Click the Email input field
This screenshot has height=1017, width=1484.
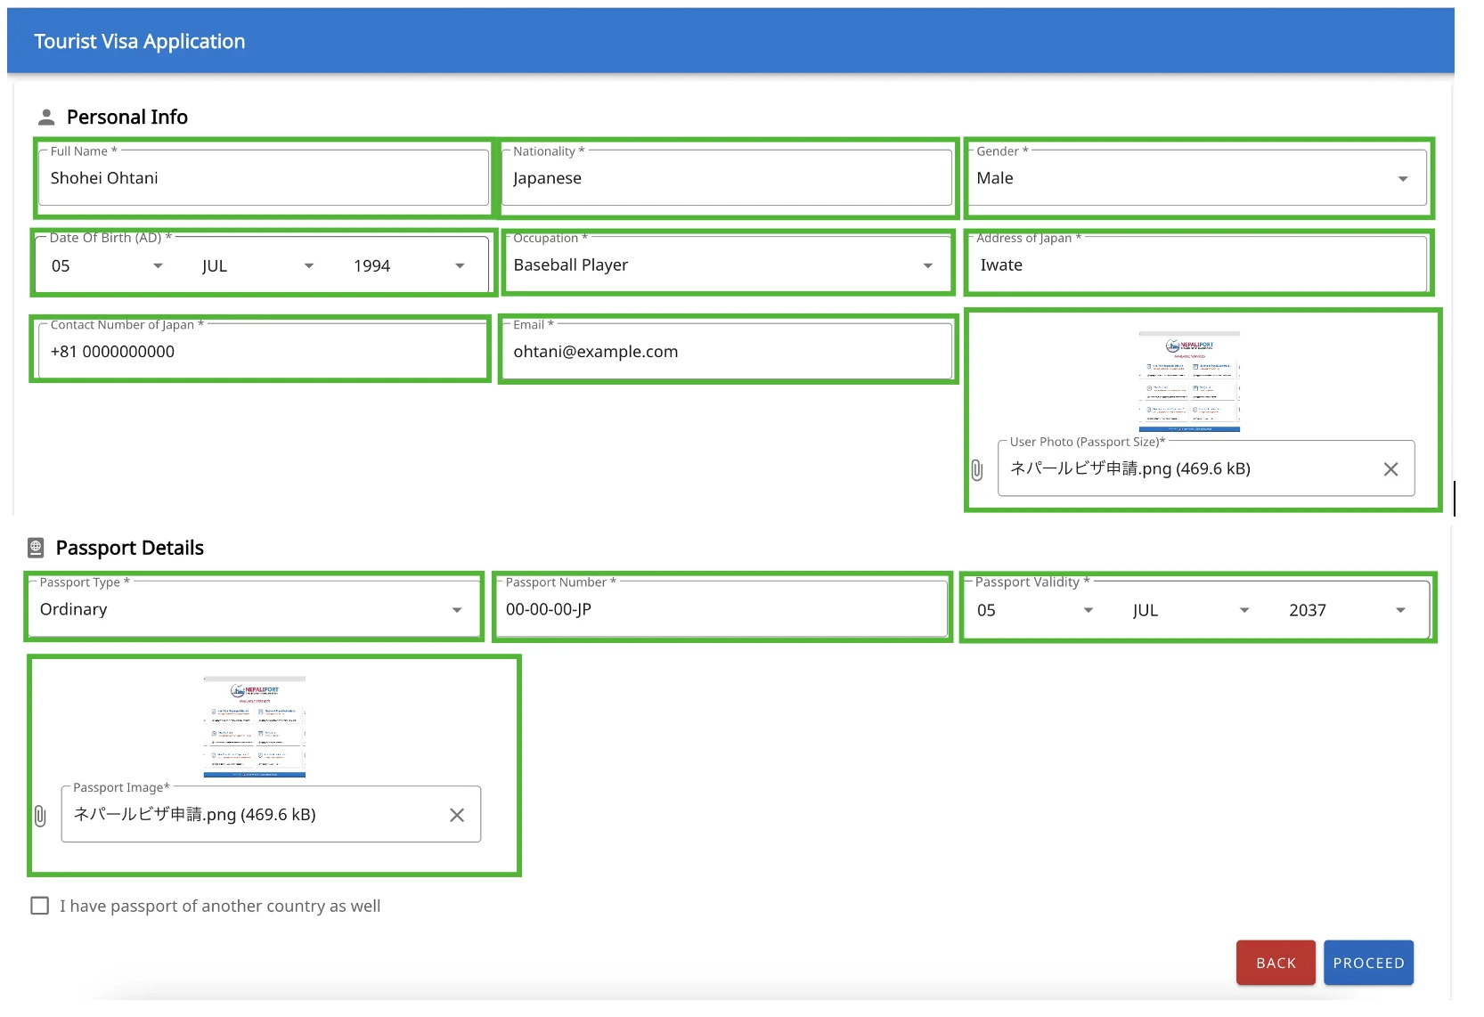(x=727, y=351)
